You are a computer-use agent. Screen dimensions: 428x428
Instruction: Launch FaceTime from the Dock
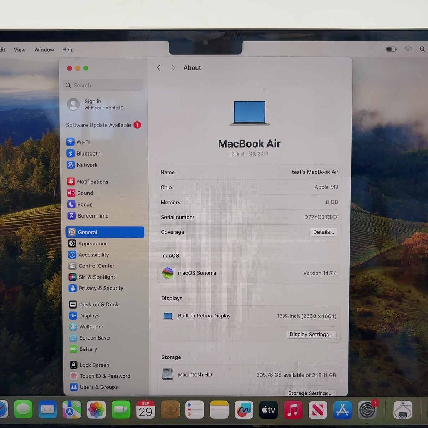(121, 409)
